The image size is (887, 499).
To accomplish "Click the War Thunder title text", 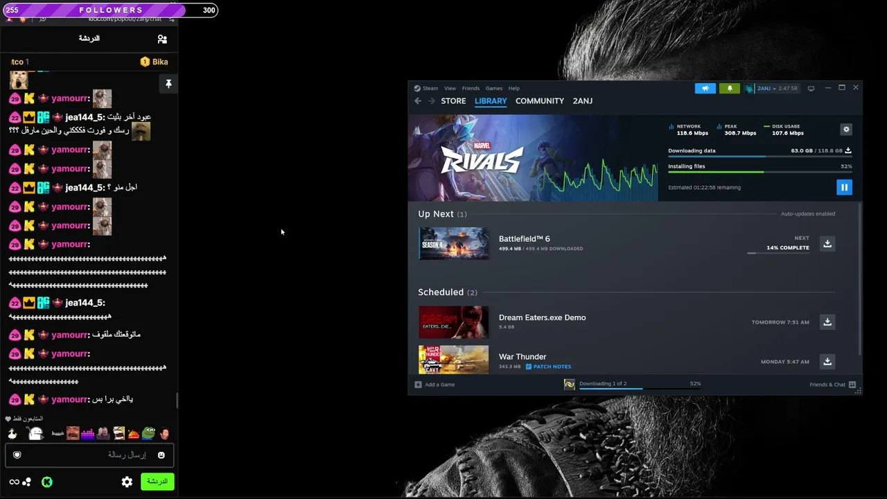I will click(x=522, y=357).
